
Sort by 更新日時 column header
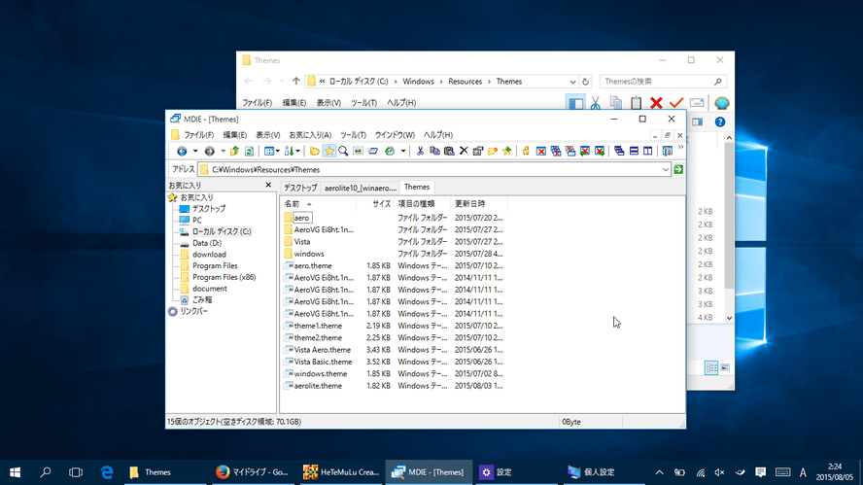coord(479,204)
